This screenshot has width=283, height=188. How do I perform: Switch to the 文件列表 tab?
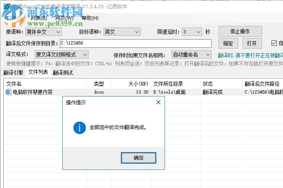pyautogui.click(x=38, y=72)
